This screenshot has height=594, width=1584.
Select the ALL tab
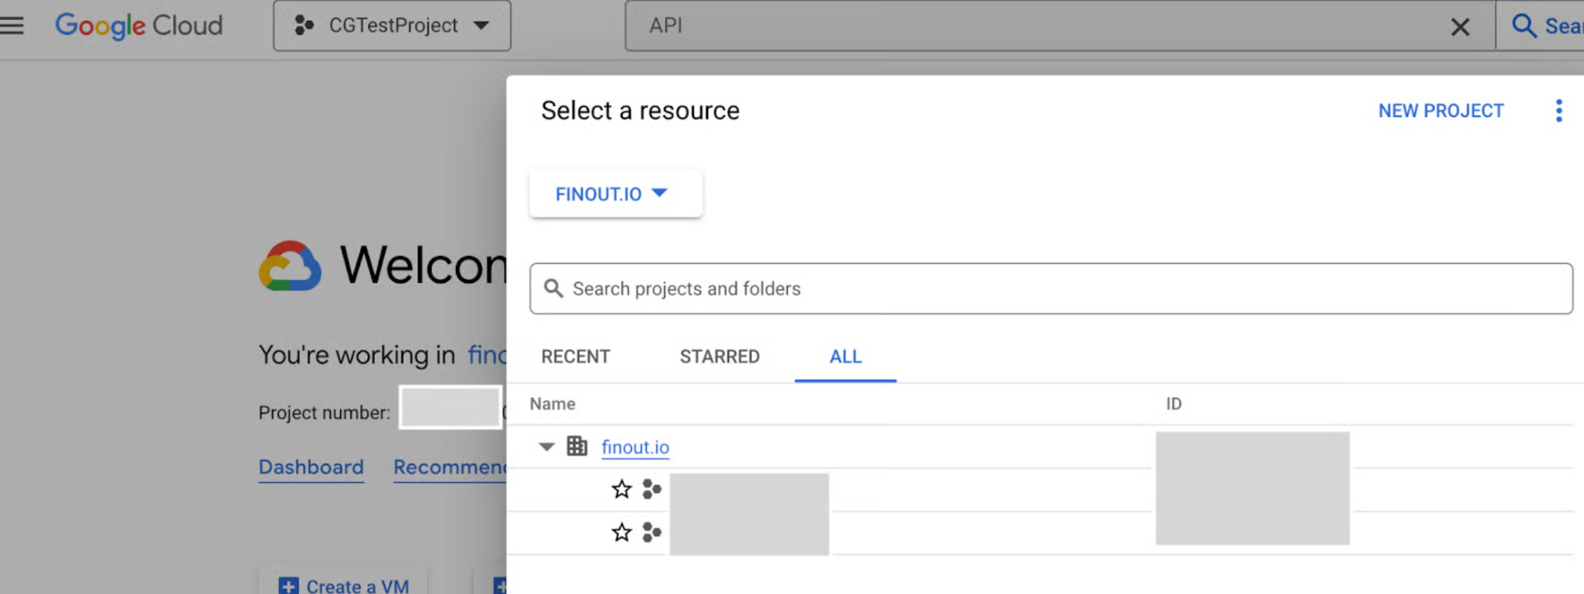[x=845, y=356]
